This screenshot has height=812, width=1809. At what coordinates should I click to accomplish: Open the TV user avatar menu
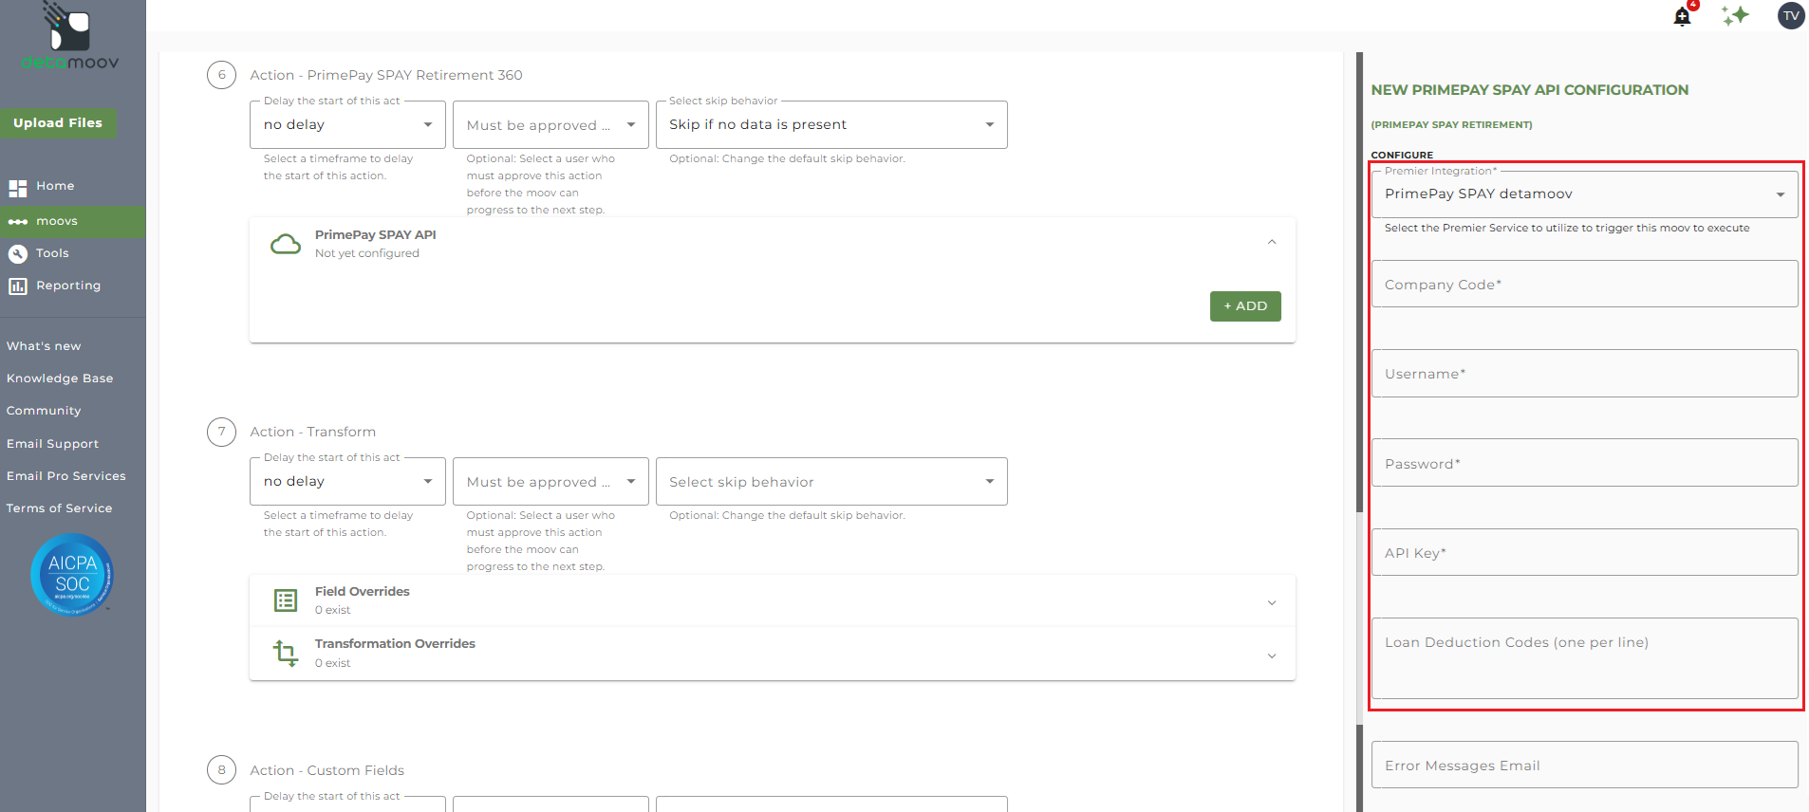click(1791, 16)
